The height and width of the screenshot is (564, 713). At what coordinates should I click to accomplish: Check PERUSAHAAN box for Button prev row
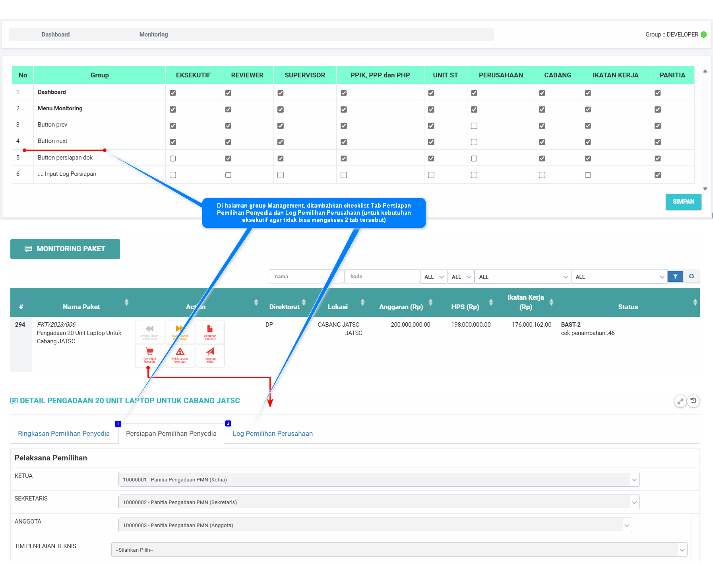tap(474, 126)
